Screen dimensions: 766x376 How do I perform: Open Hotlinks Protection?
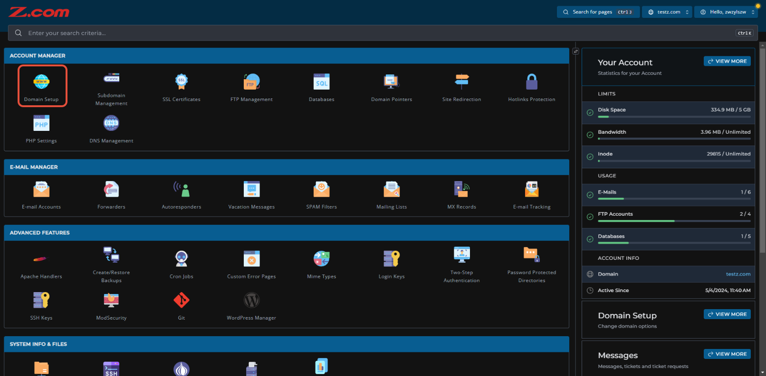pos(532,88)
